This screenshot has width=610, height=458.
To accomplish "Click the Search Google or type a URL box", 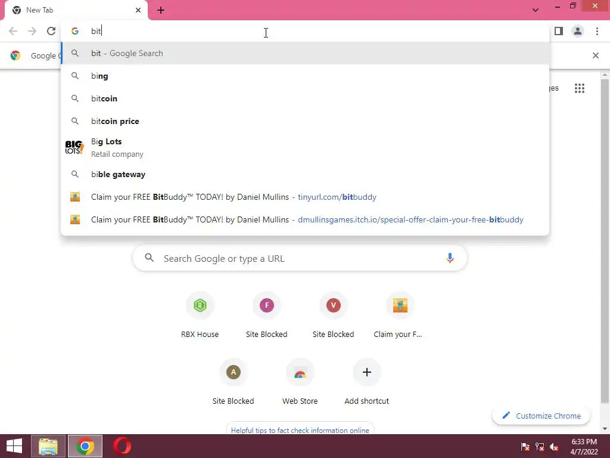I will click(x=300, y=258).
